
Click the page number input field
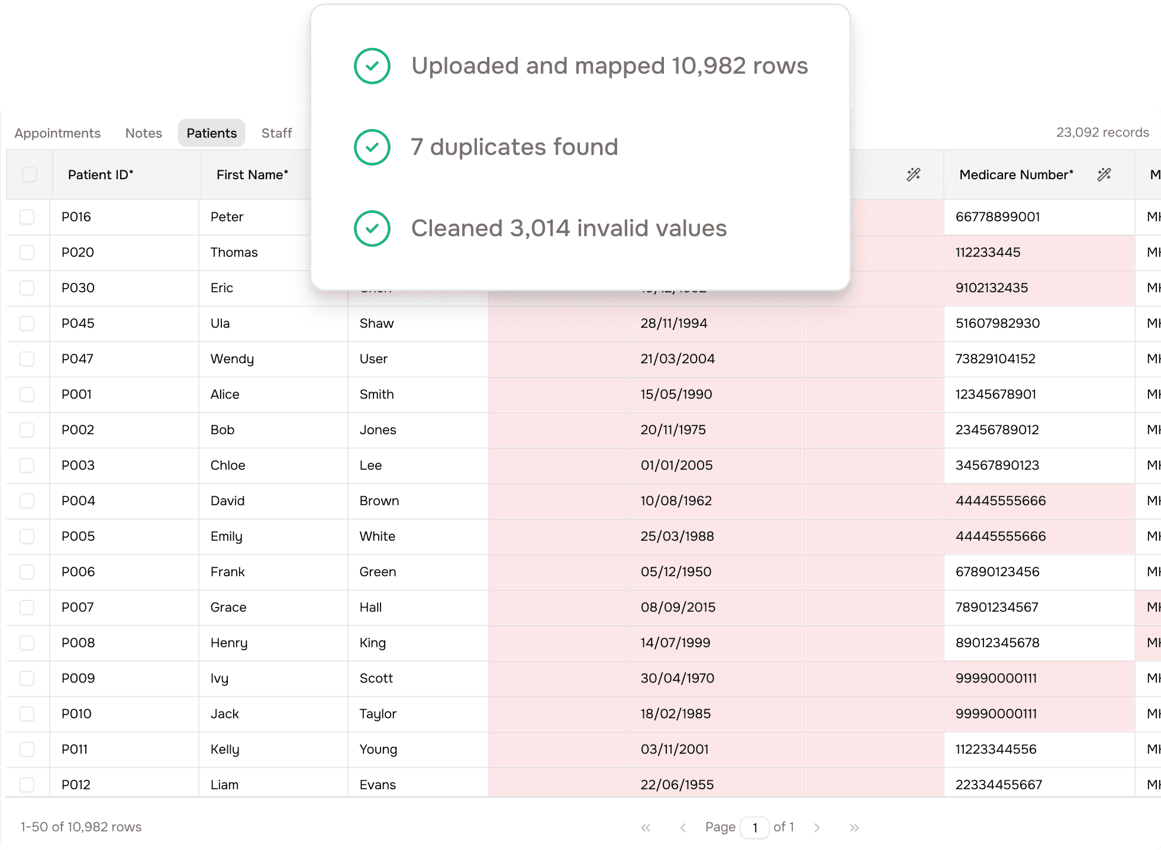(754, 827)
